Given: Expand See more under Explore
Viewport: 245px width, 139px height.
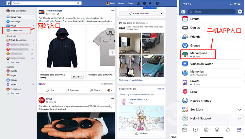Looking at the screenshot, I should point(16,93).
